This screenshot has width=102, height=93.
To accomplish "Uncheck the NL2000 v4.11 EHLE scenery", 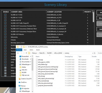I will coord(5,15).
